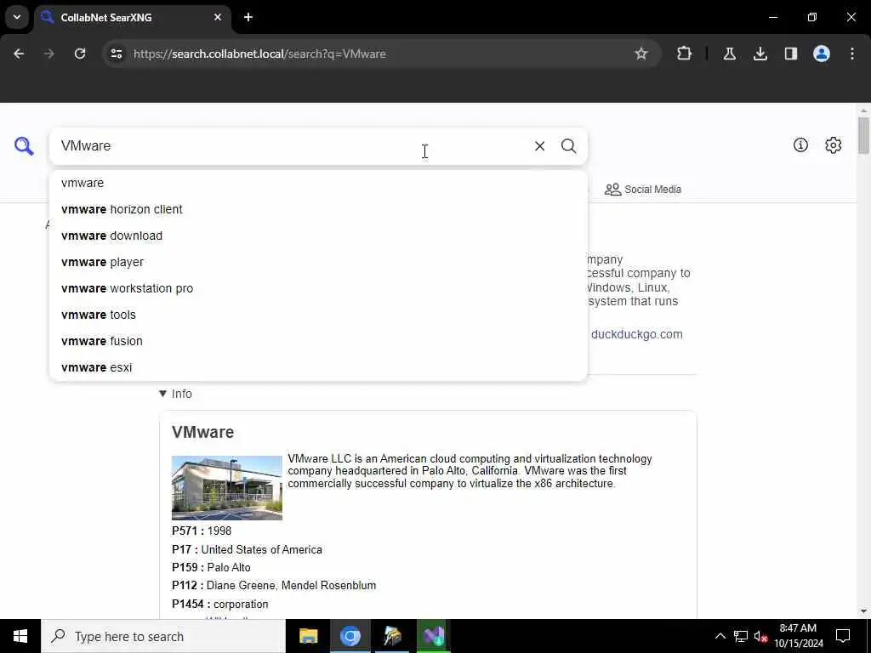871x653 pixels.
Task: Click the browser address bar URL
Action: point(259,54)
